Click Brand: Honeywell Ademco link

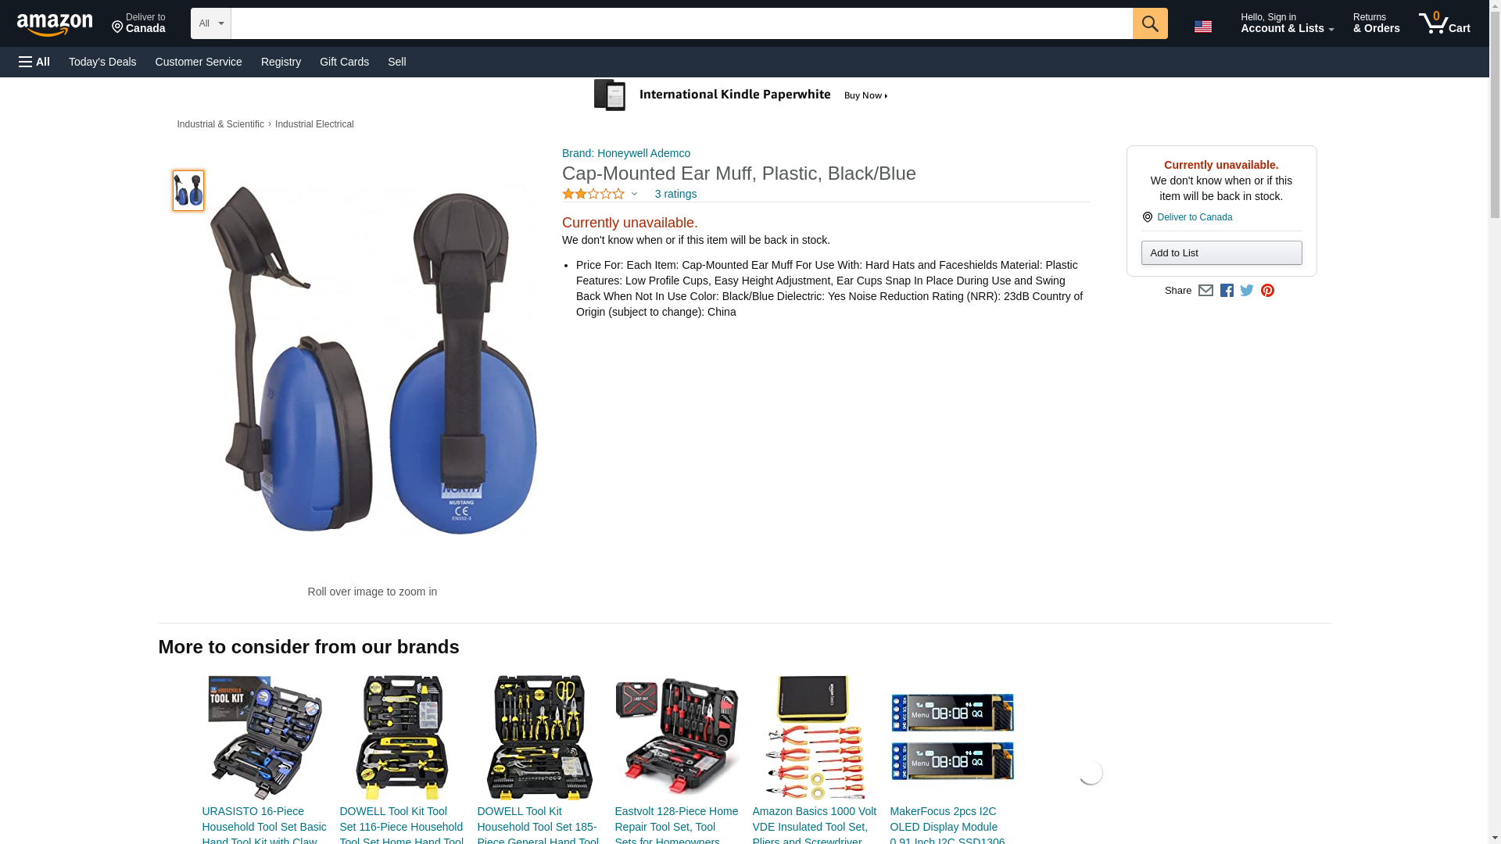(626, 153)
